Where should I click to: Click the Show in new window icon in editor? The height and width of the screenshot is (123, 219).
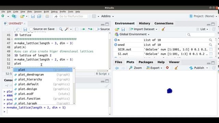point(18,29)
